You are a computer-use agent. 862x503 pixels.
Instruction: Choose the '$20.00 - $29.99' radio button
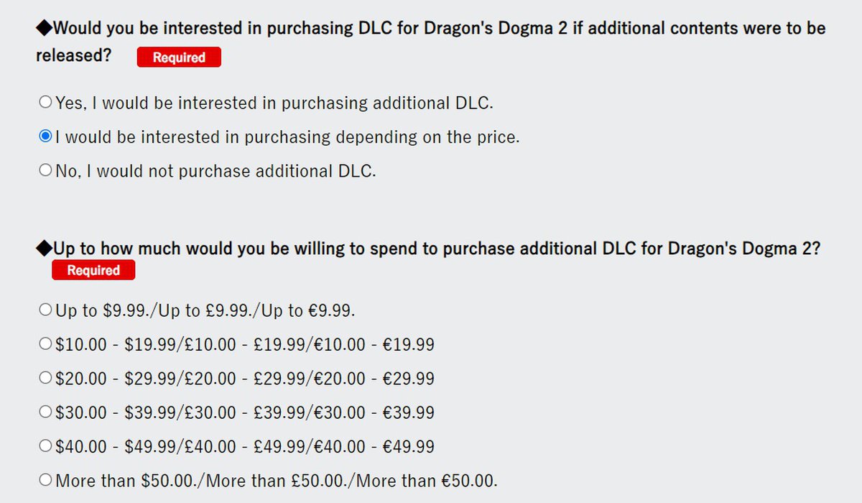point(46,379)
